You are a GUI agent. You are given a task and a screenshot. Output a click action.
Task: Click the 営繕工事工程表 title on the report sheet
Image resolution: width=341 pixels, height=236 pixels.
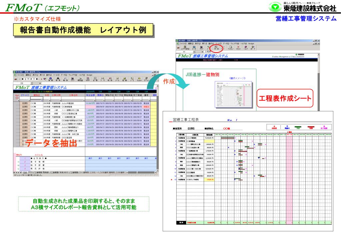click(x=186, y=120)
